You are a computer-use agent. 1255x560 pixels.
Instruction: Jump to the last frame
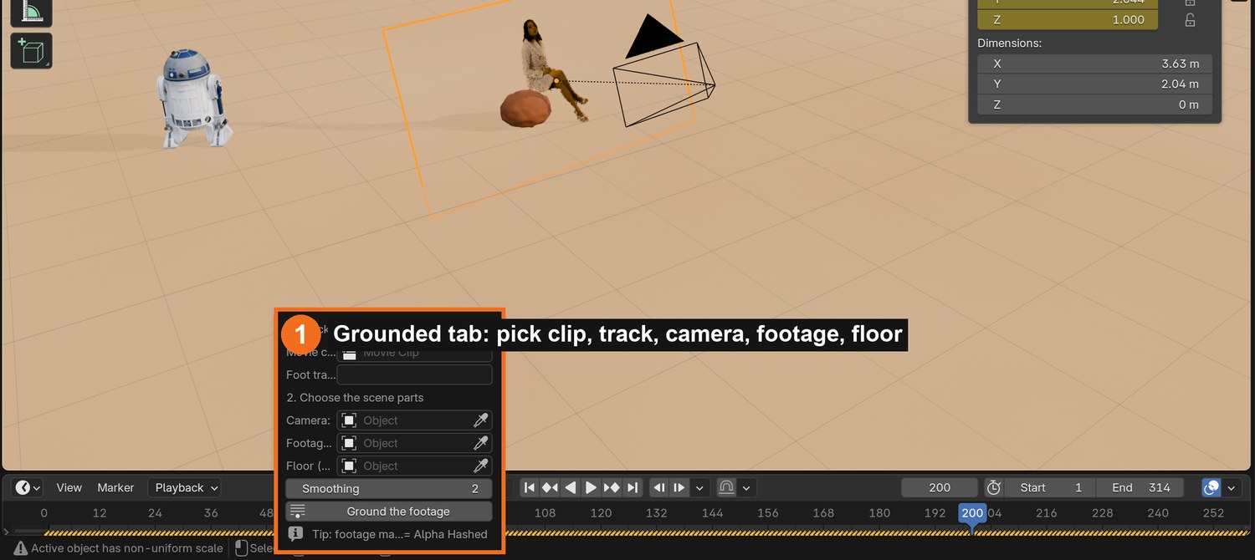(x=633, y=487)
